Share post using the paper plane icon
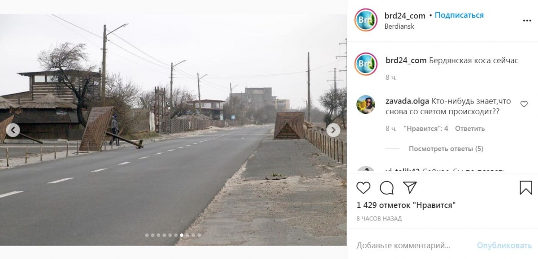 click(x=410, y=188)
